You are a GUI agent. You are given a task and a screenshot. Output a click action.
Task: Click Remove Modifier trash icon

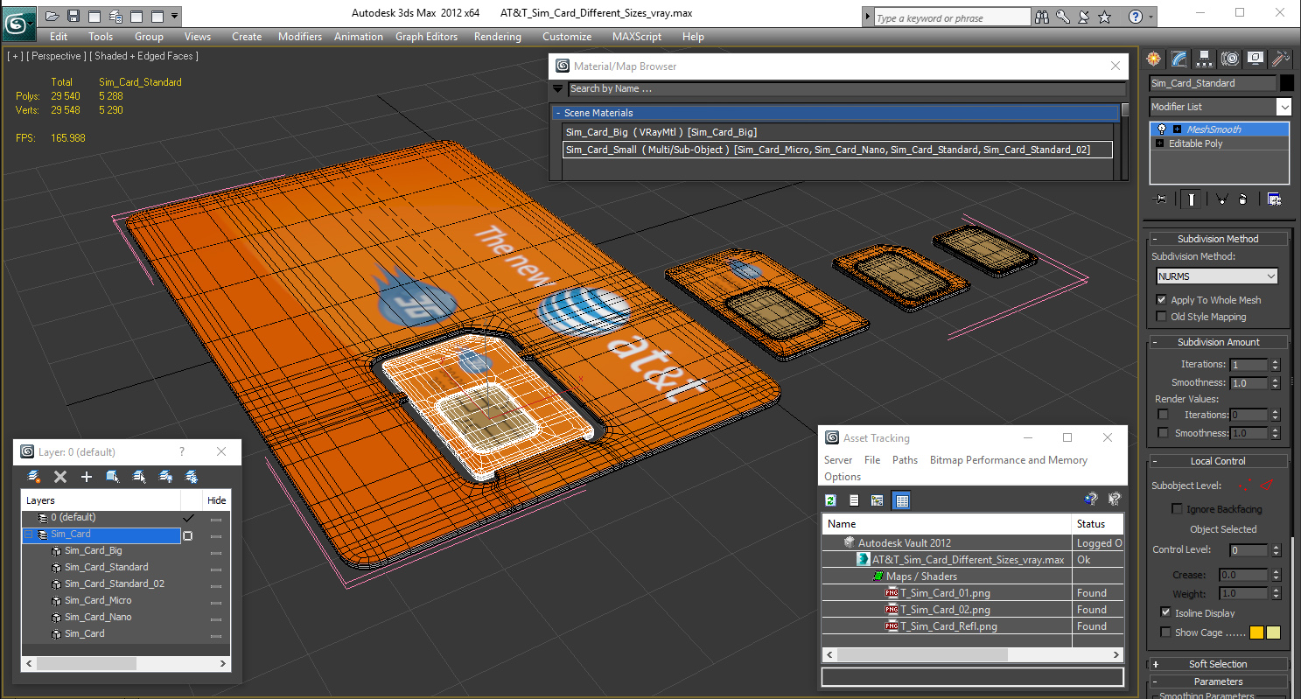pos(1242,199)
